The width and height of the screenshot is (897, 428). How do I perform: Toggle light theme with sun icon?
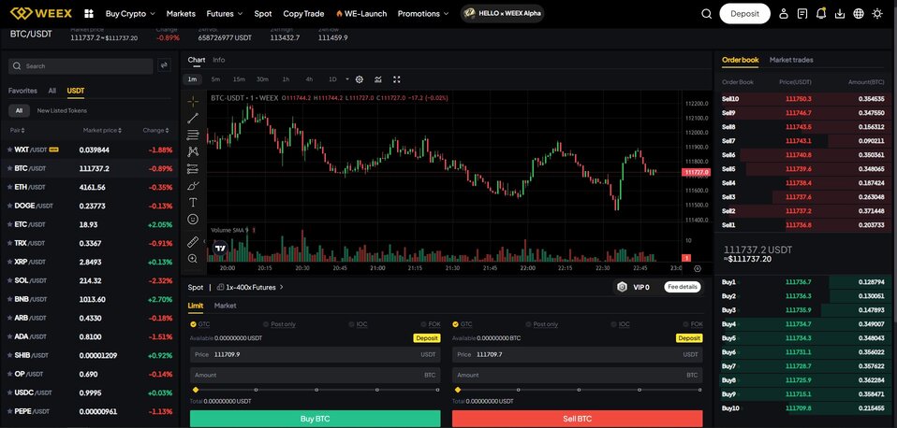pyautogui.click(x=877, y=14)
